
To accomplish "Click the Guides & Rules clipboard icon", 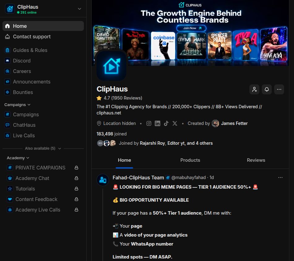I will pyautogui.click(x=7, y=50).
